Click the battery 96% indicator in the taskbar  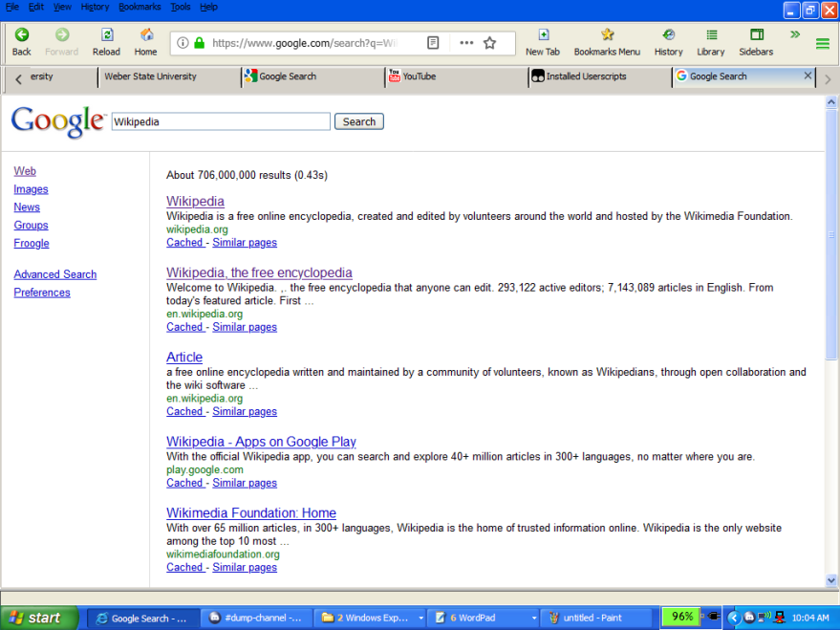pos(681,617)
